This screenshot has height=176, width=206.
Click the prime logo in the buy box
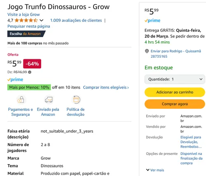[152, 21]
